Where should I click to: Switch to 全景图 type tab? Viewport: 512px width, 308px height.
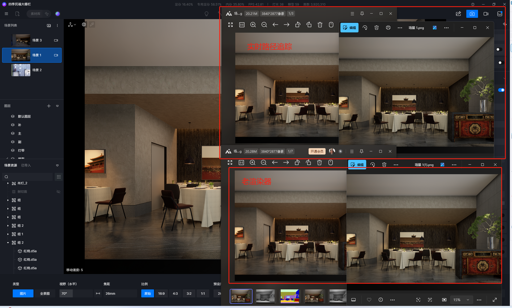coord(45,293)
